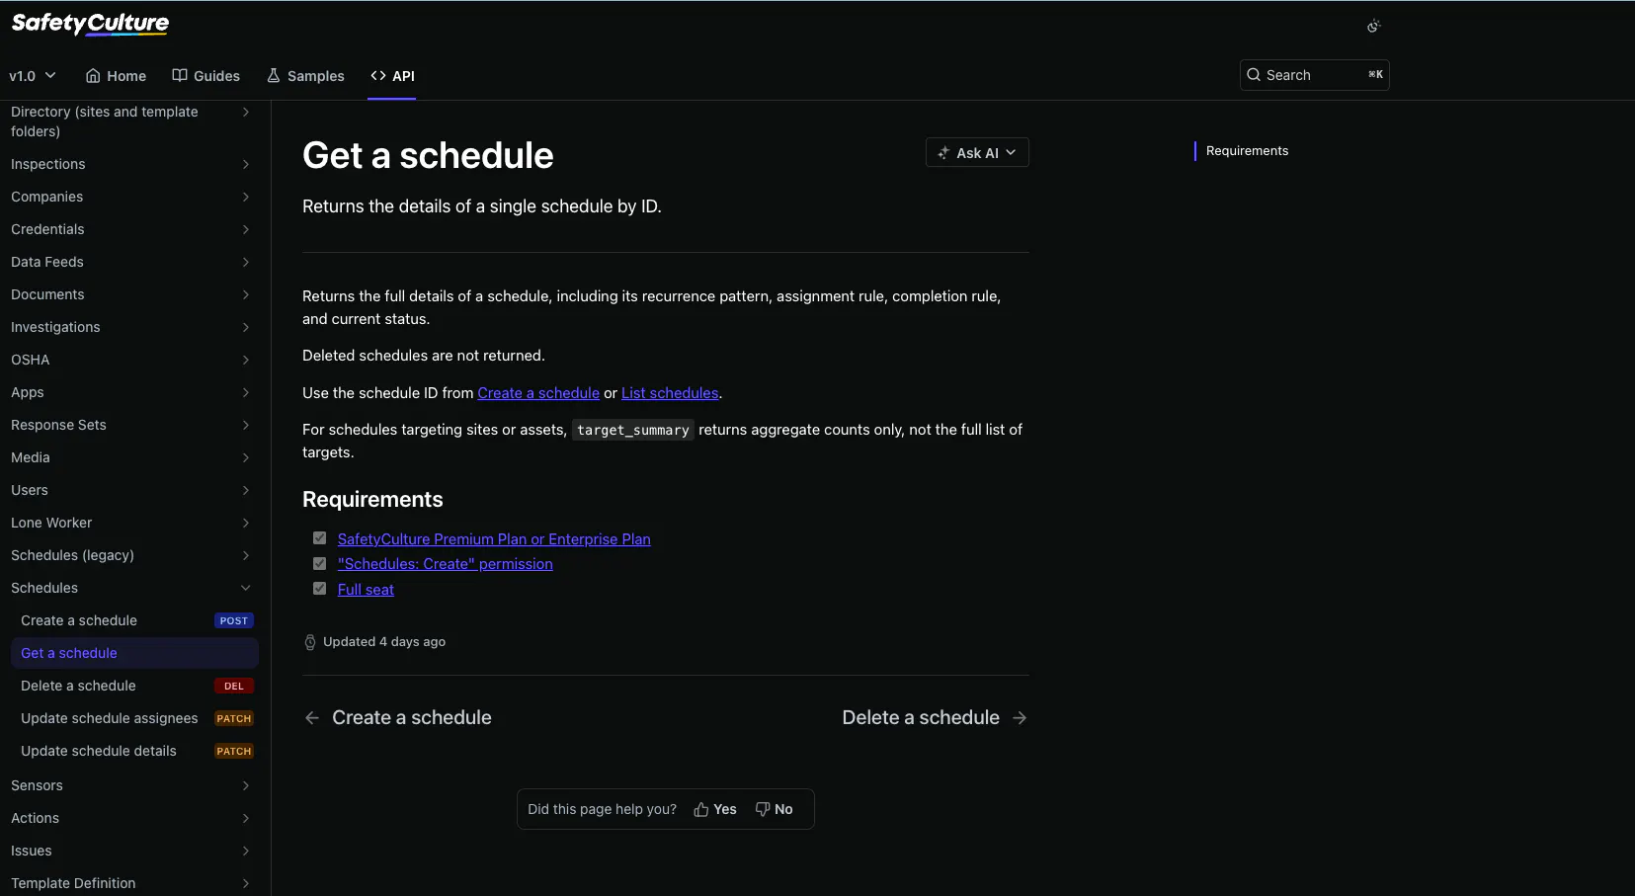Expand the Lone Worker section chevron

246,523
